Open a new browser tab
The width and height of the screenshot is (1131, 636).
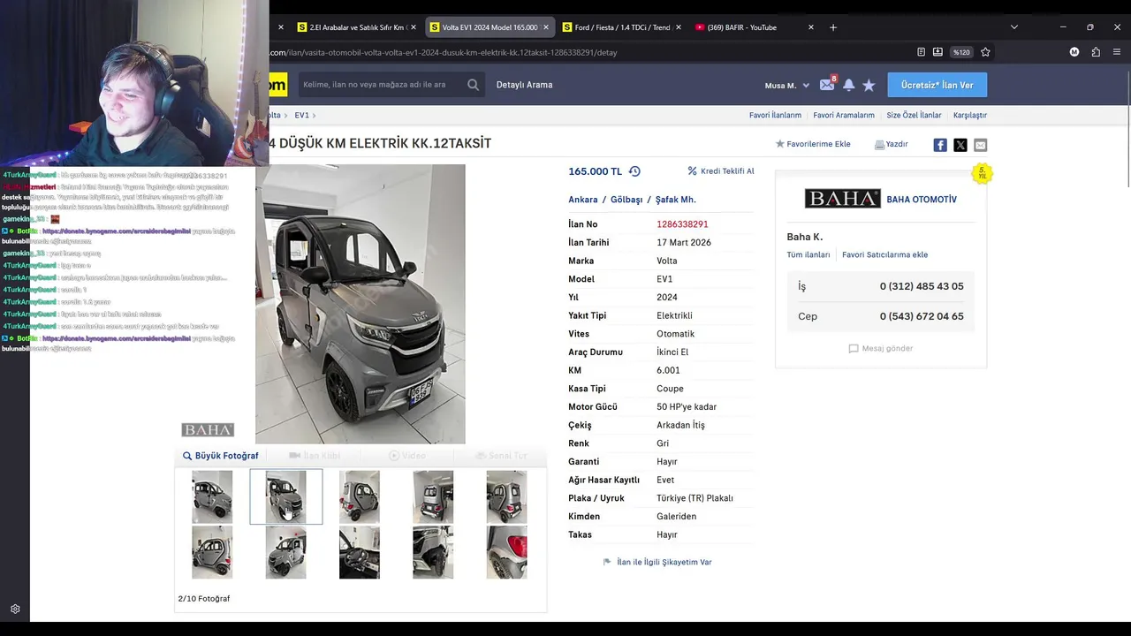coord(832,27)
